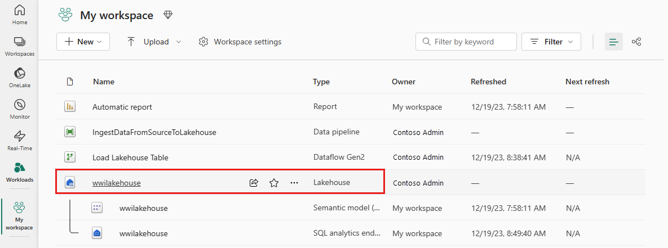Open the wwilakehouse SQL analytics endpoint
Image resolution: width=668 pixels, height=248 pixels.
pyautogui.click(x=144, y=233)
